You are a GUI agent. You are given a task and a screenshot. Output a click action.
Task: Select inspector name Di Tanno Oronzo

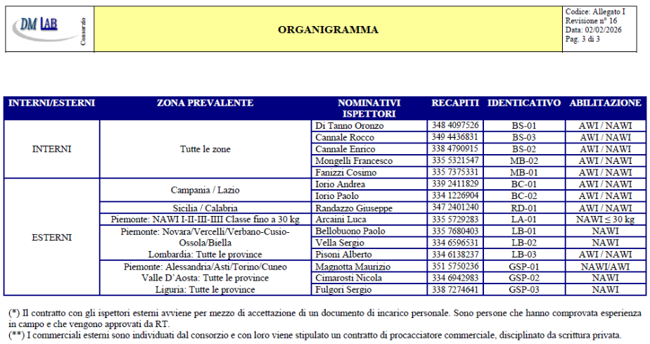tap(350, 126)
